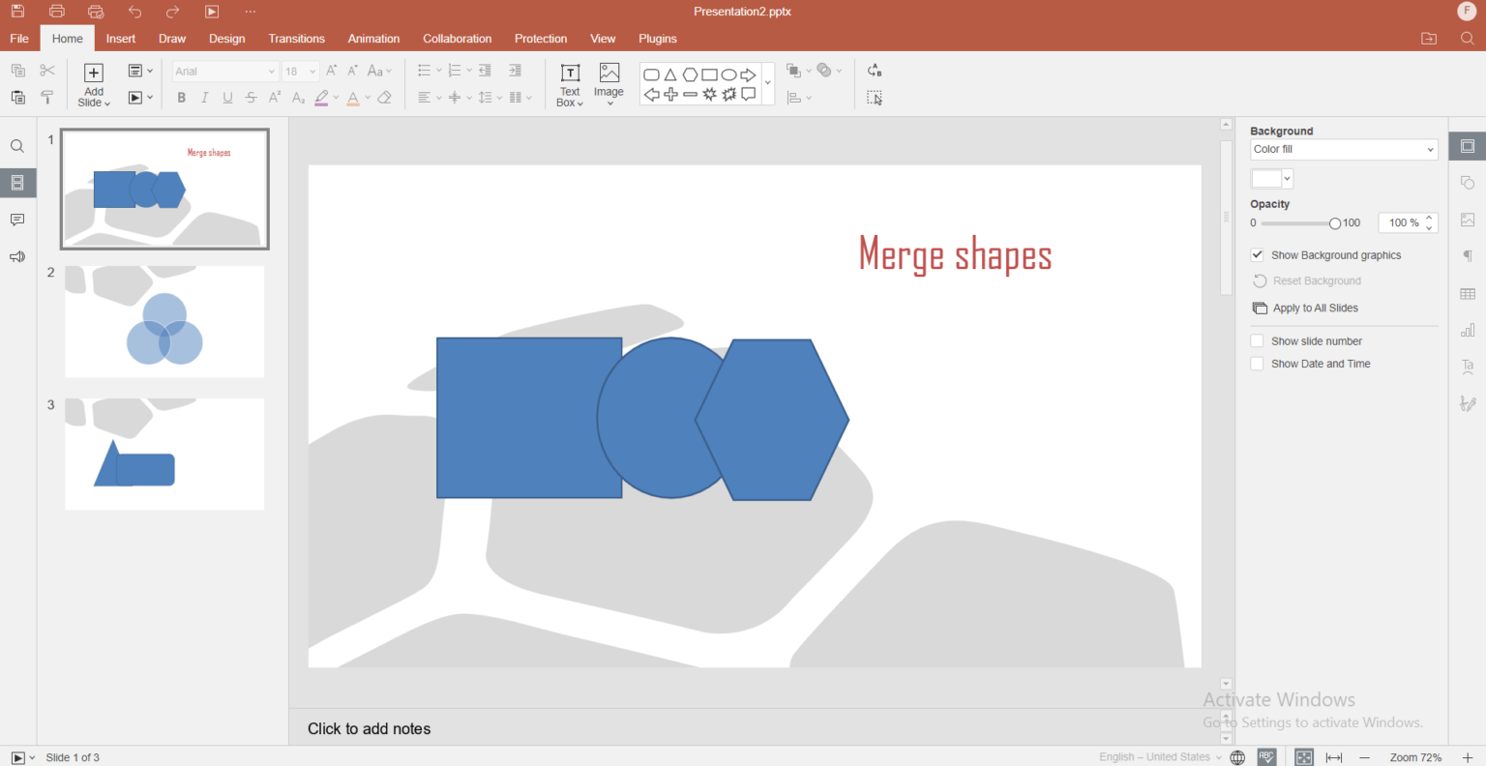Activate the Select all objects tool
Image resolution: width=1486 pixels, height=766 pixels.
click(875, 98)
